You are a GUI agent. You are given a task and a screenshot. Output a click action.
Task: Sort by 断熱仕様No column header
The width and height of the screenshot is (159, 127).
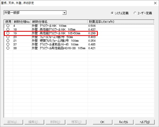(x=22, y=22)
